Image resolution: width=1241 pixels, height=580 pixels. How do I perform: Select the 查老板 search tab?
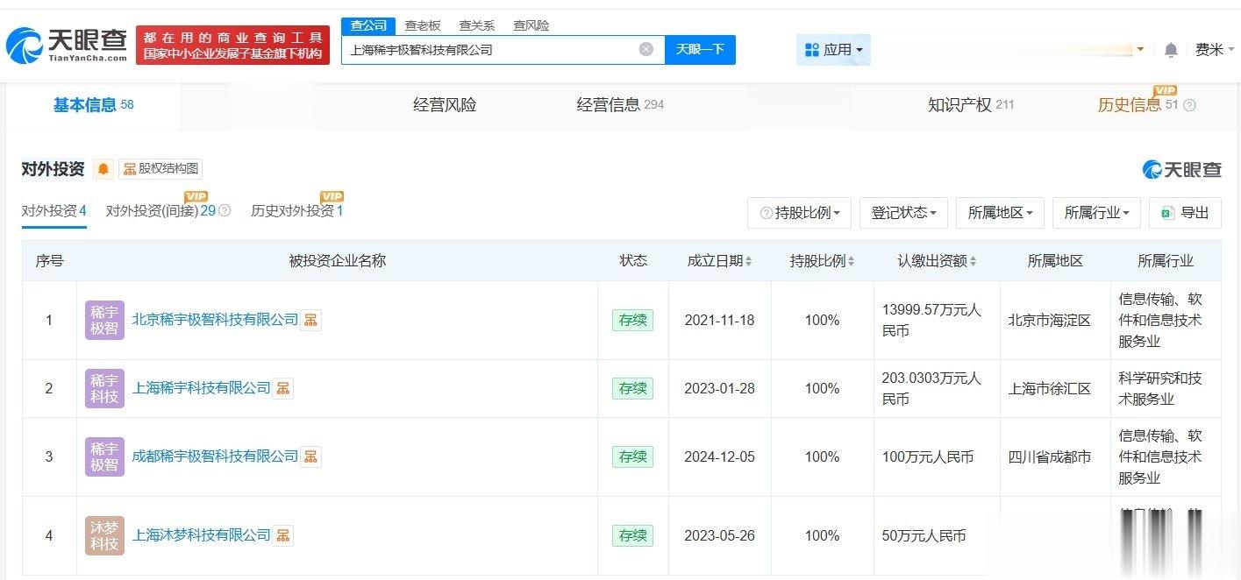pyautogui.click(x=423, y=25)
